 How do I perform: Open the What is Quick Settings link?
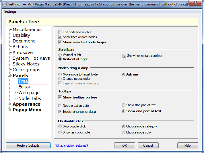pos(72,146)
